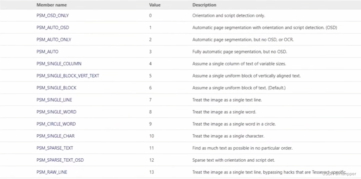Select the PSM_AUTO_OSD member name
The height and width of the screenshot is (179, 361).
coord(53,28)
